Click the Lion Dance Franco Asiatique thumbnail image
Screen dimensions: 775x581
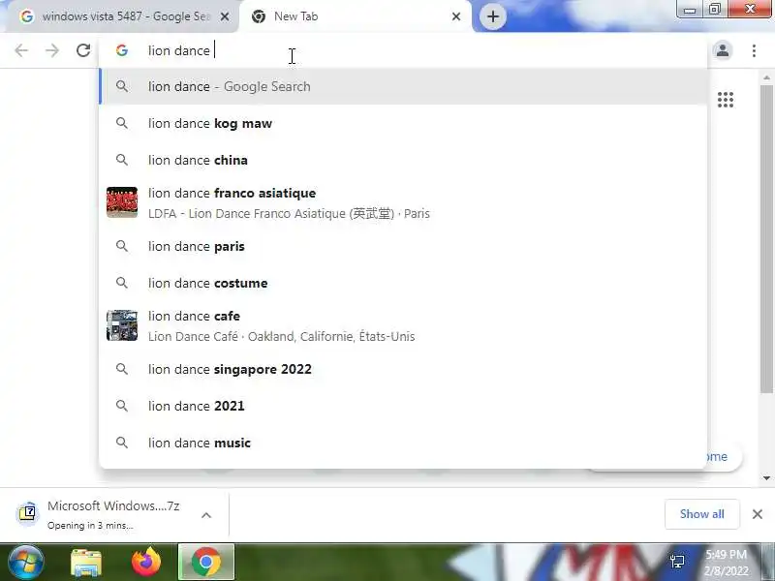tap(122, 202)
